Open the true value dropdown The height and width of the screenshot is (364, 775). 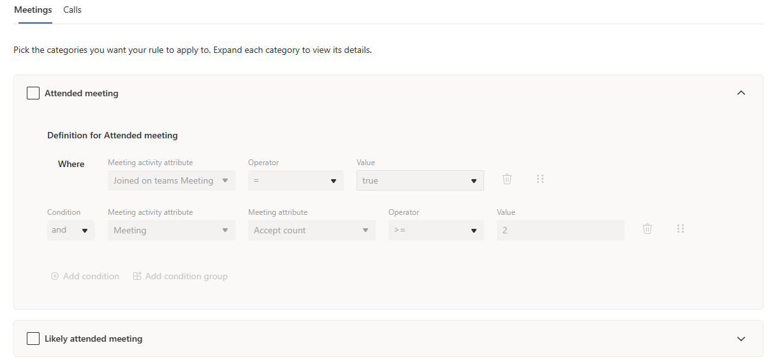pos(420,180)
